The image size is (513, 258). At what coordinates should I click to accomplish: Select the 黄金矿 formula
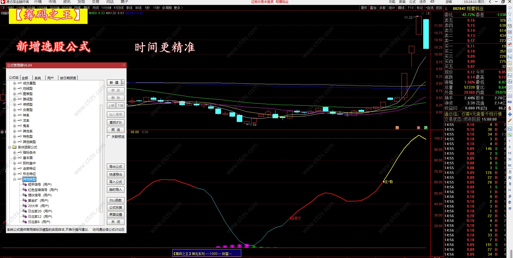(38, 201)
